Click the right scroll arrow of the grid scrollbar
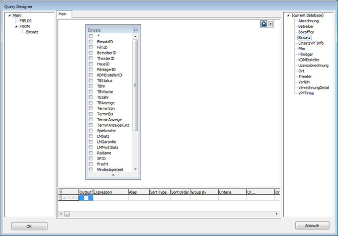The width and height of the screenshot is (338, 236). click(x=277, y=214)
